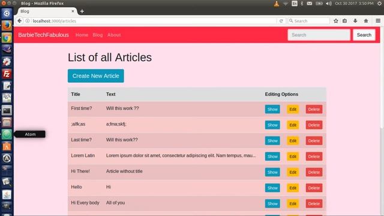
Task: Open Wi-Fi network indicator
Action: pyautogui.click(x=286, y=4)
